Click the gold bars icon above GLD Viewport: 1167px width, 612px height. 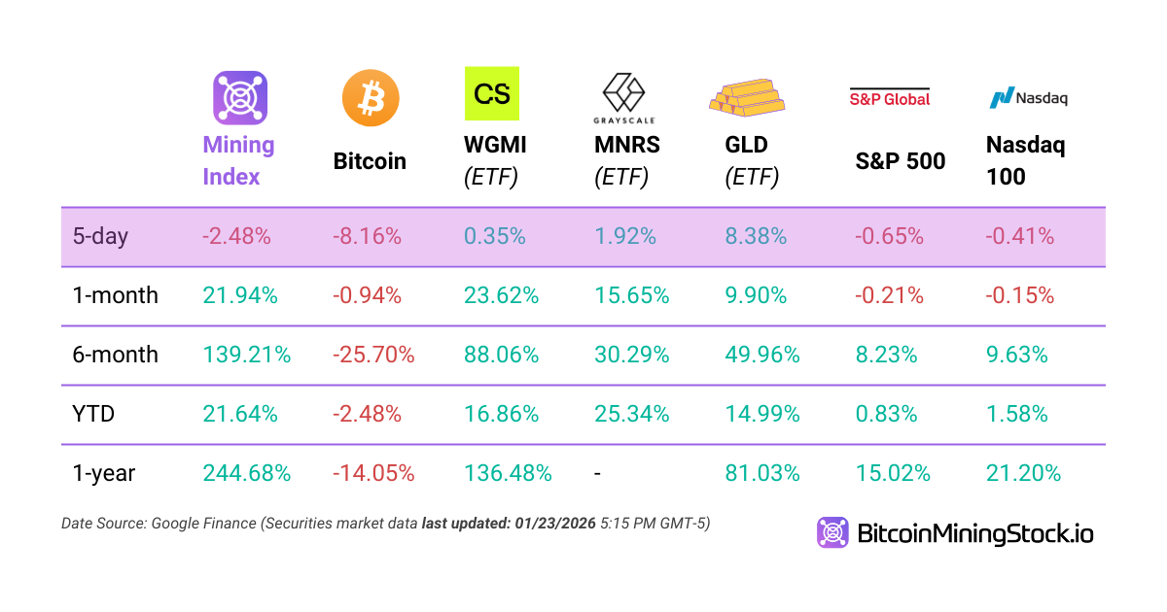coord(747,95)
